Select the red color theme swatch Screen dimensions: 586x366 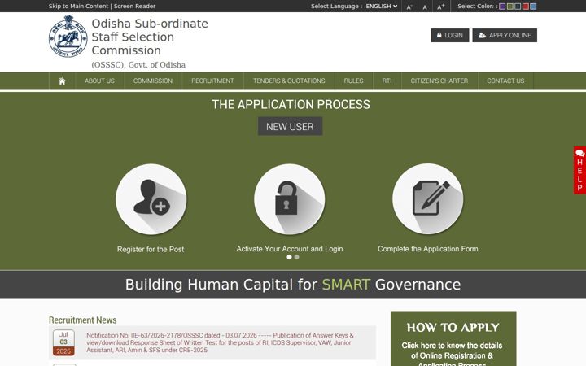pos(526,7)
